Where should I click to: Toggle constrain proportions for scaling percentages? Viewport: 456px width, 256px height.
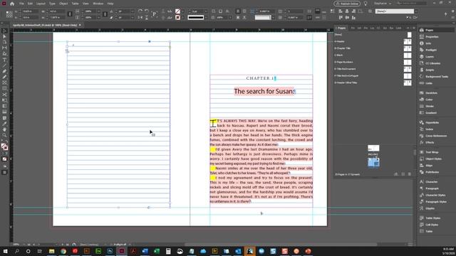point(105,14)
